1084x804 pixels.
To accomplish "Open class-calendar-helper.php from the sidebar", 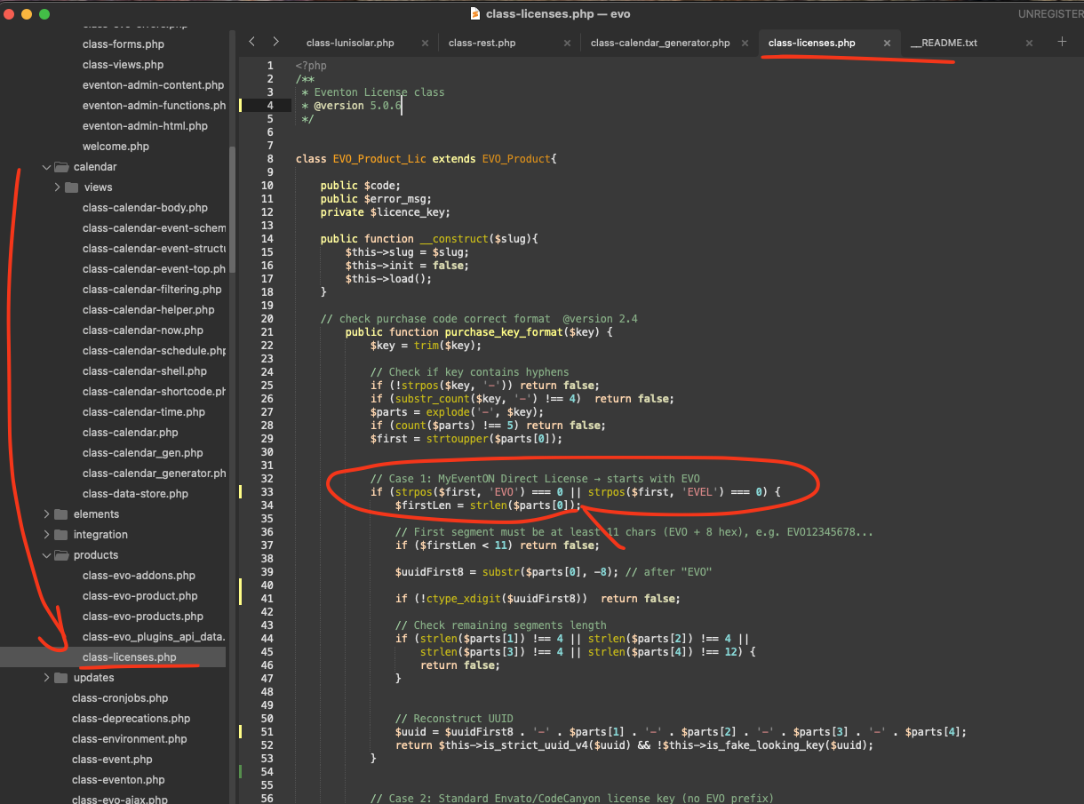I will 148,310.
